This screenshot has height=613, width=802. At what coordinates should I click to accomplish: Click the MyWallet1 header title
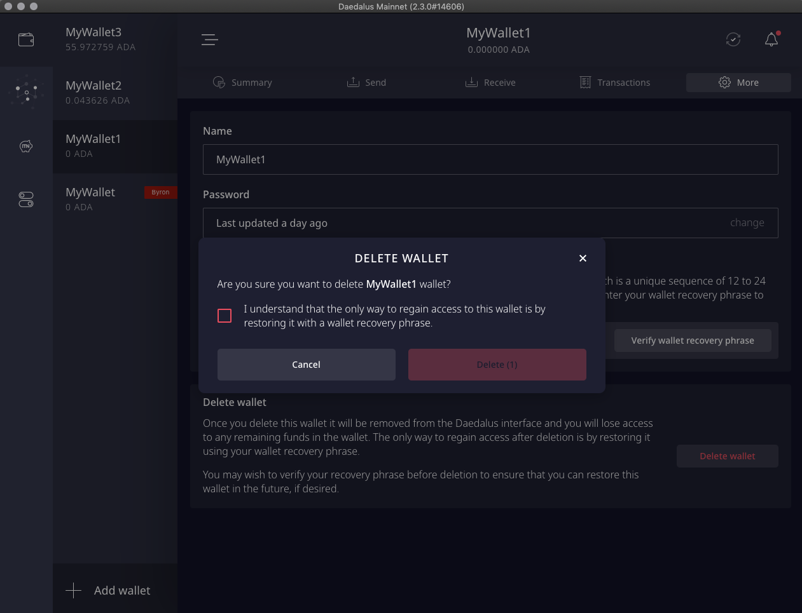pyautogui.click(x=499, y=32)
